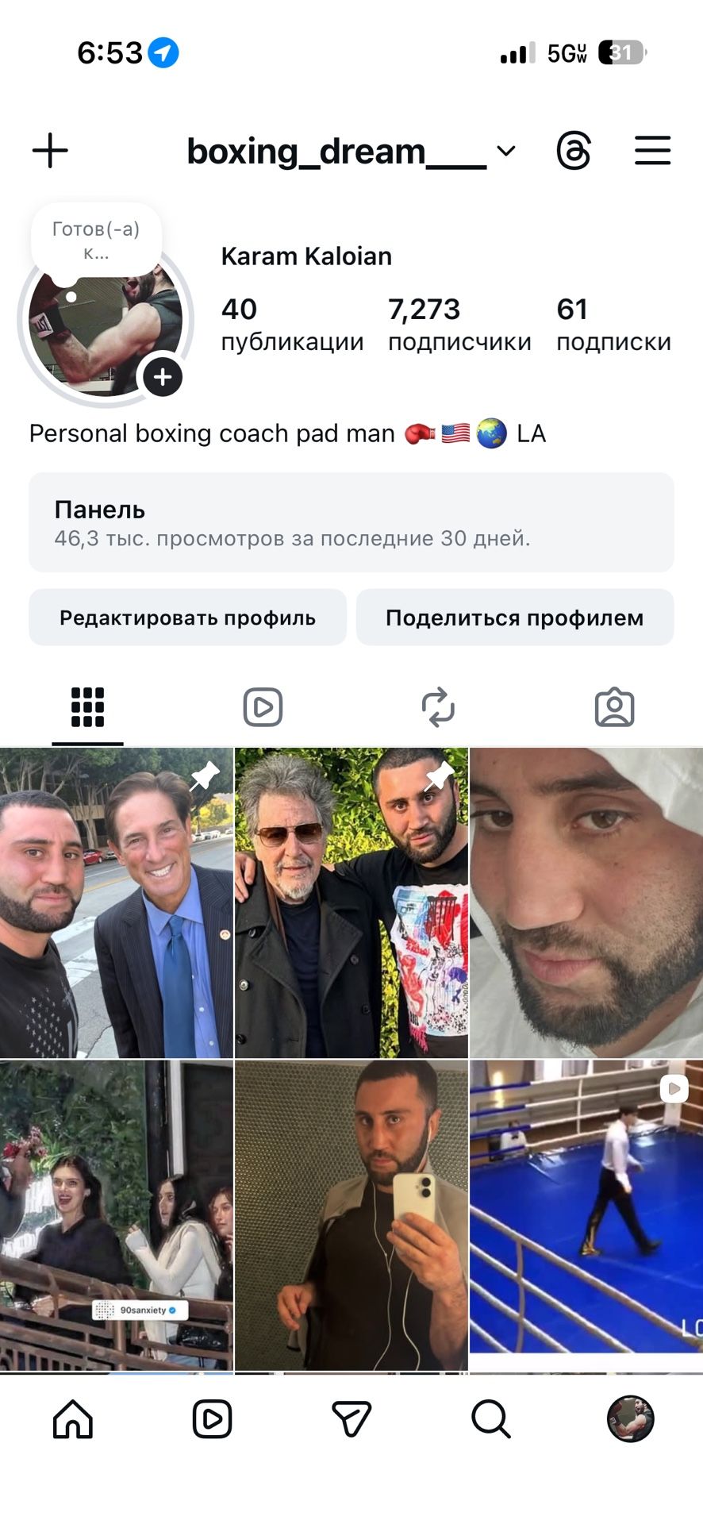Open Threads app icon in header
The image size is (703, 1524).
(x=574, y=151)
